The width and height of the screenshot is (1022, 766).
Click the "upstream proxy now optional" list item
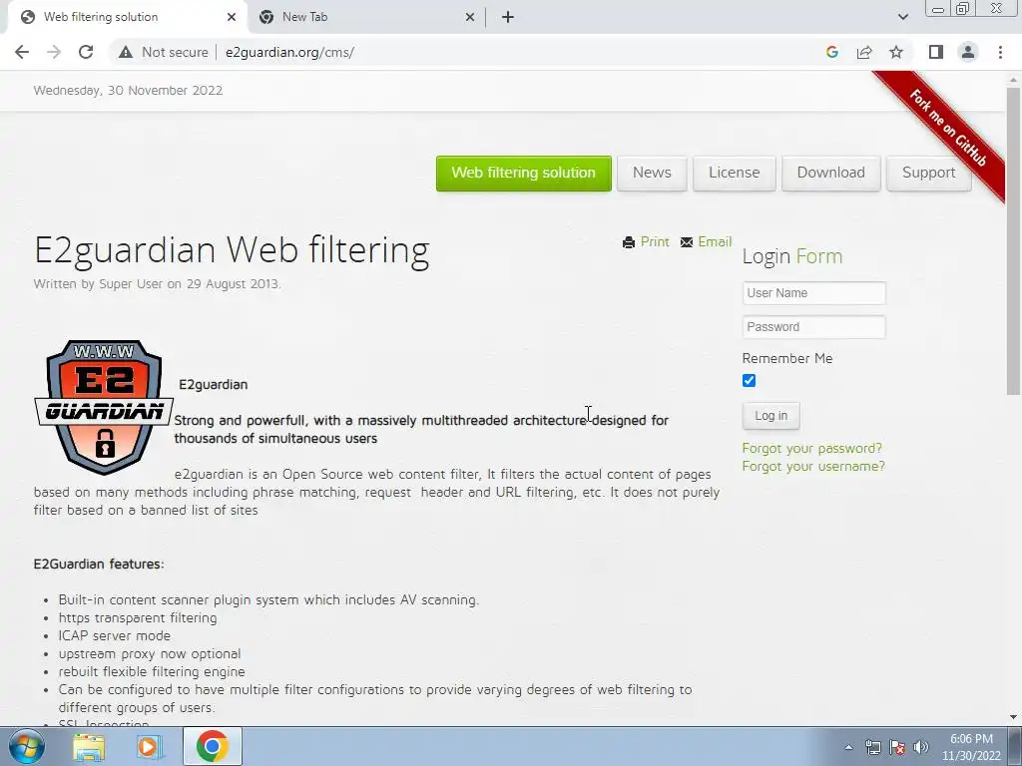pyautogui.click(x=150, y=653)
